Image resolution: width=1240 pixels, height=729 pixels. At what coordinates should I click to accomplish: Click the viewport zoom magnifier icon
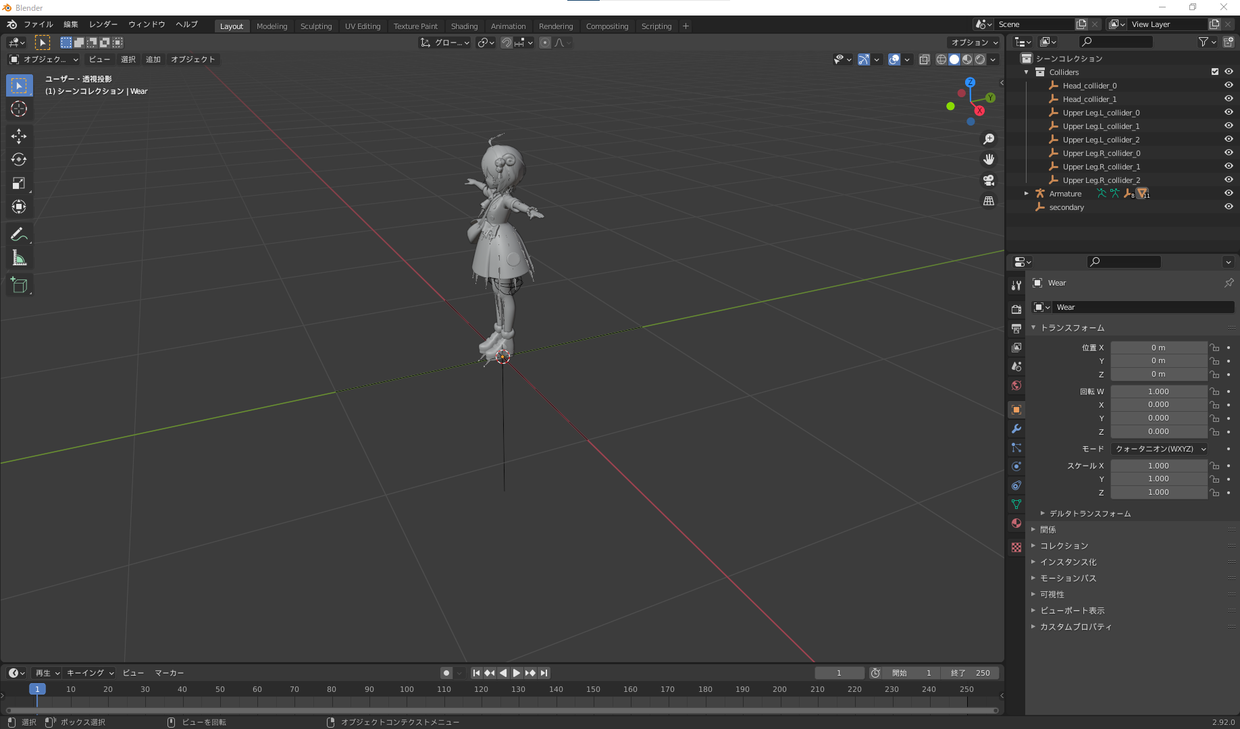pos(989,139)
